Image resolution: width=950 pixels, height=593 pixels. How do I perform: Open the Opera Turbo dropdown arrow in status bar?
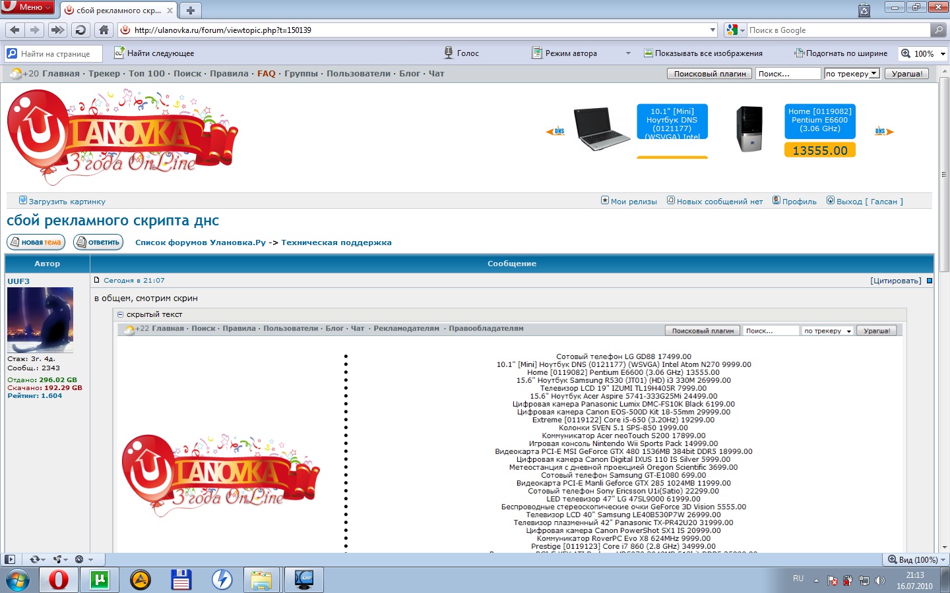(90, 559)
